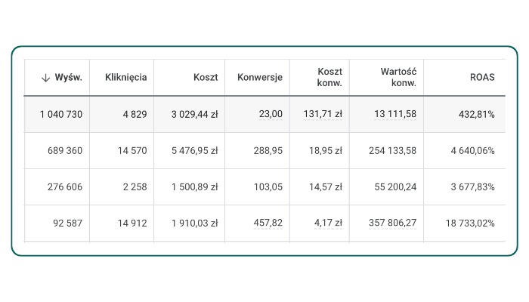Select ROAS cell 18 733,02%
Image resolution: width=529 pixels, height=302 pixels.
[x=469, y=223]
